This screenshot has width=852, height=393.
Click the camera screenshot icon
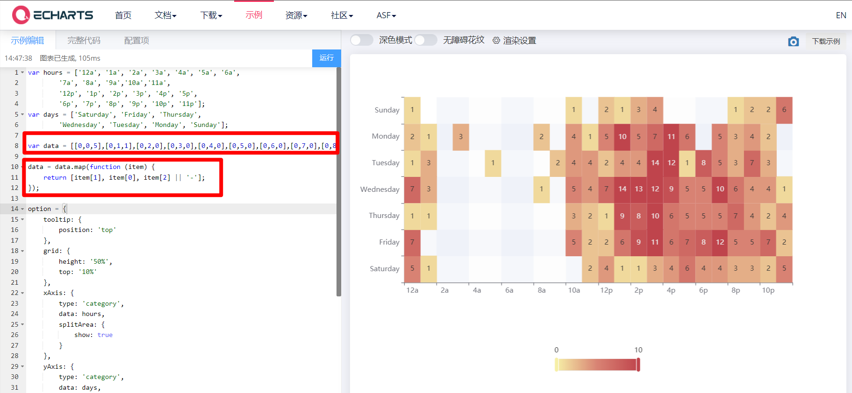[793, 42]
